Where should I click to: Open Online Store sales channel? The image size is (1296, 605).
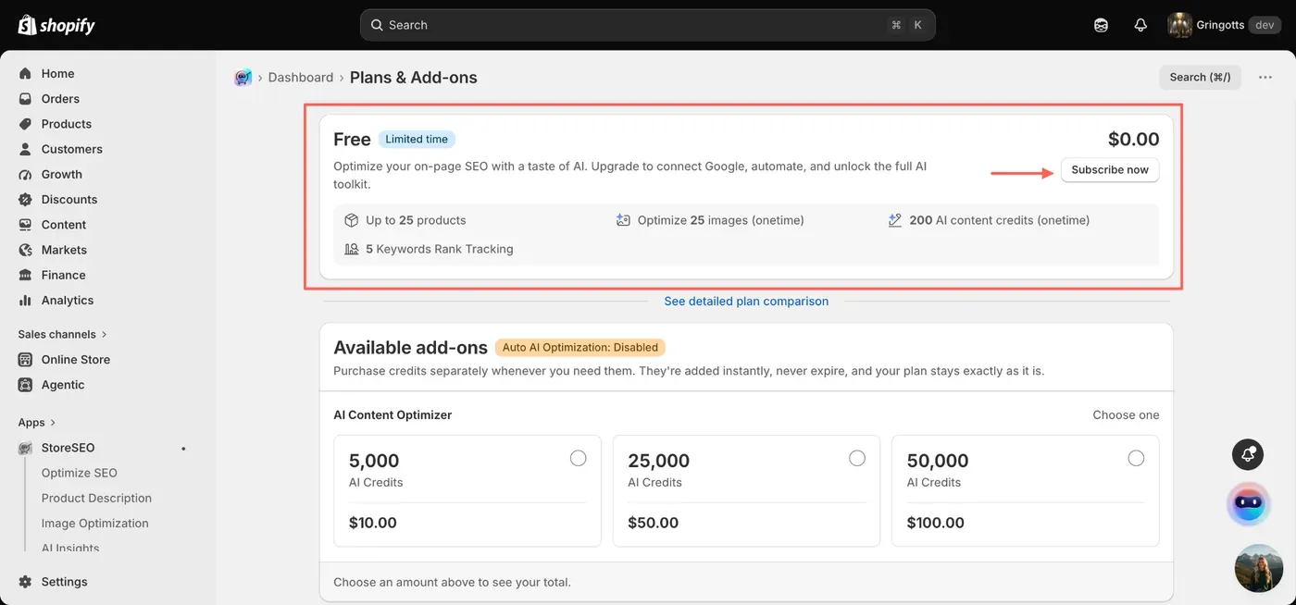[x=75, y=360]
